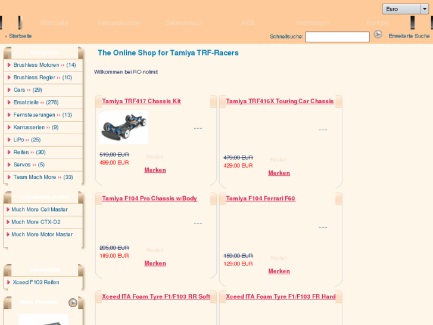
Task: Go to Startseite in top menu
Action: (x=54, y=23)
